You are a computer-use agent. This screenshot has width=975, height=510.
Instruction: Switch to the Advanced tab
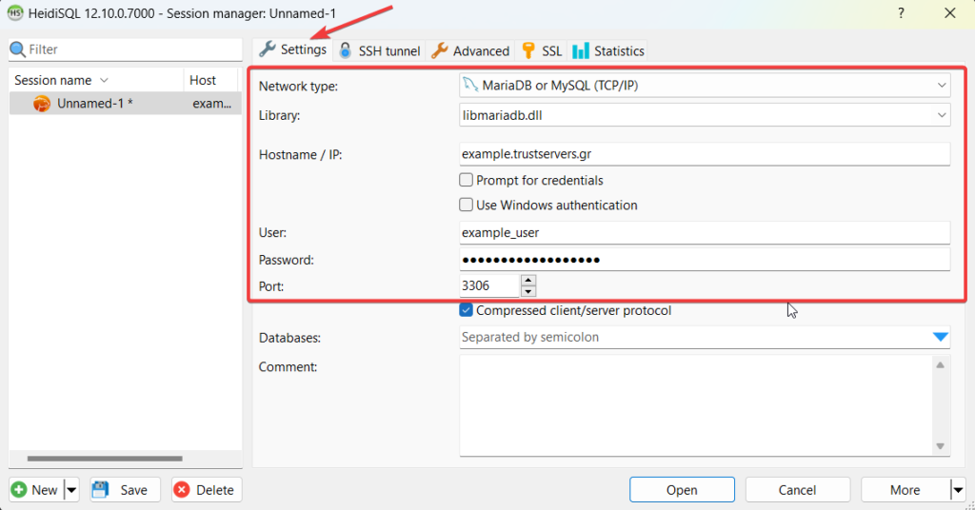coord(470,51)
